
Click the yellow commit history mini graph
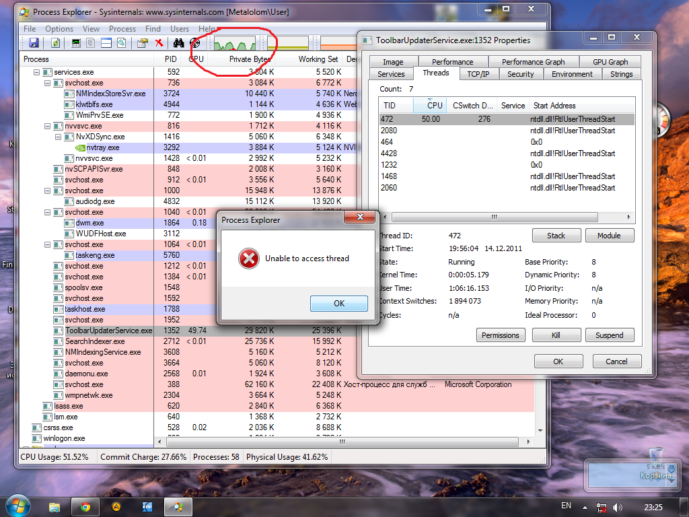pyautogui.click(x=288, y=43)
